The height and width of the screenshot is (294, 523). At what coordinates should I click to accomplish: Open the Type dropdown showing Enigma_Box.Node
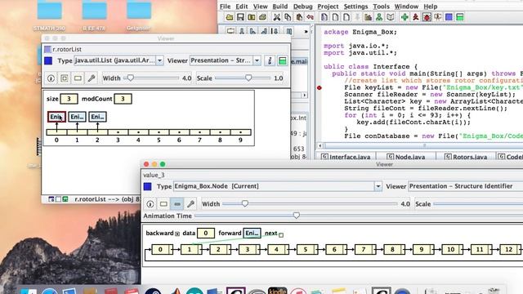click(378, 186)
